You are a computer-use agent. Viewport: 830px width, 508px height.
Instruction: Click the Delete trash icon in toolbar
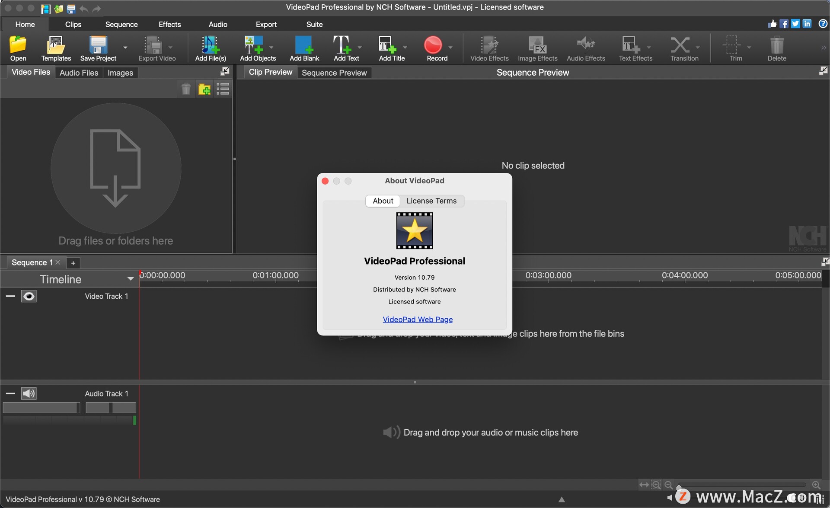coord(777,48)
